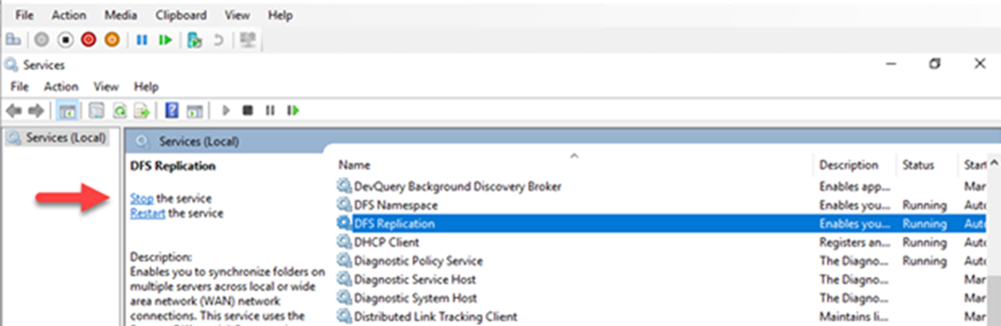Click the VM checkpoint icon
Image resolution: width=1001 pixels, height=326 pixels.
tap(194, 41)
